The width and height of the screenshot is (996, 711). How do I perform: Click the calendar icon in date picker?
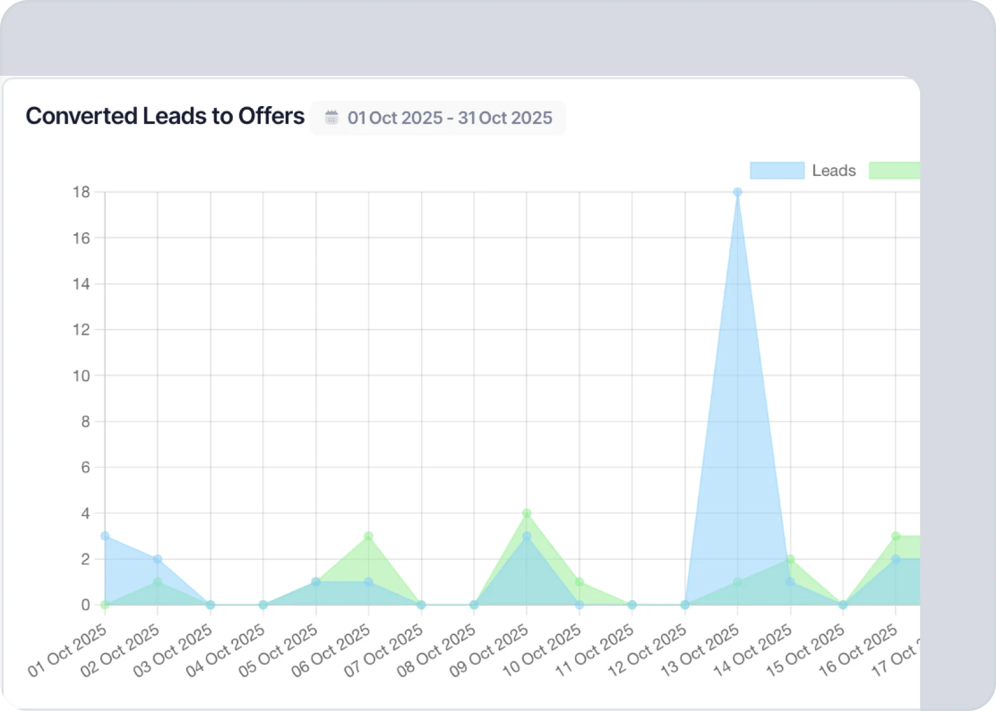[x=331, y=117]
